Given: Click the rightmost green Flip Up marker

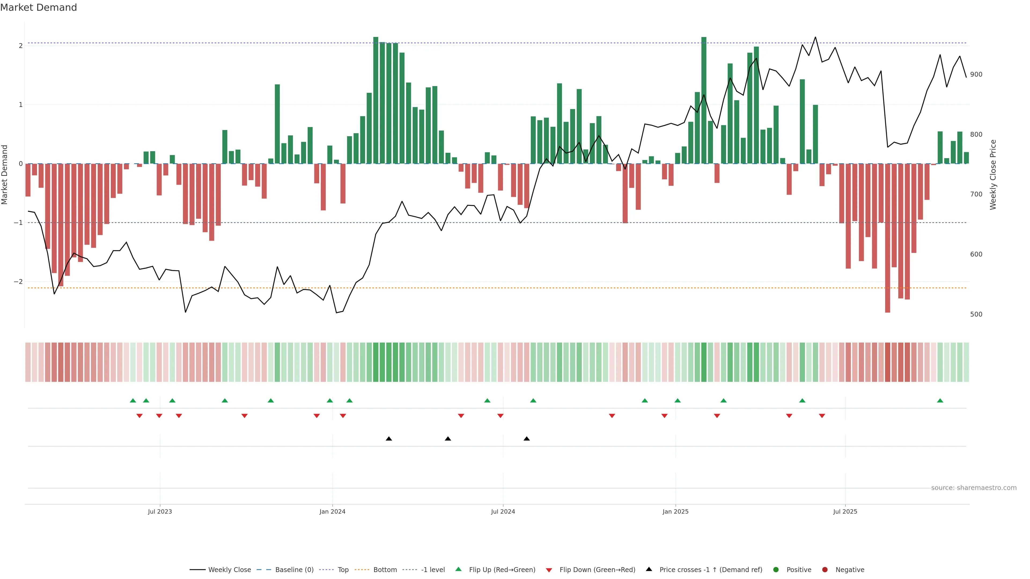Looking at the screenshot, I should click(940, 400).
